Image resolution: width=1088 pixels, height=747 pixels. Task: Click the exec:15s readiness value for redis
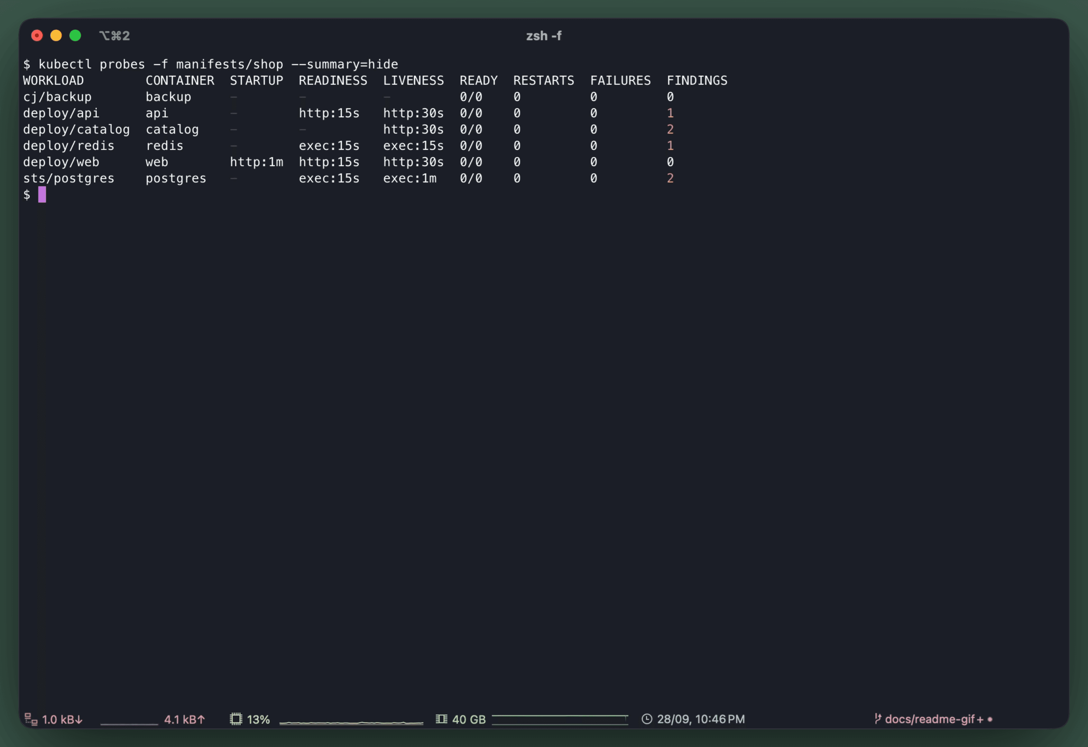click(329, 146)
